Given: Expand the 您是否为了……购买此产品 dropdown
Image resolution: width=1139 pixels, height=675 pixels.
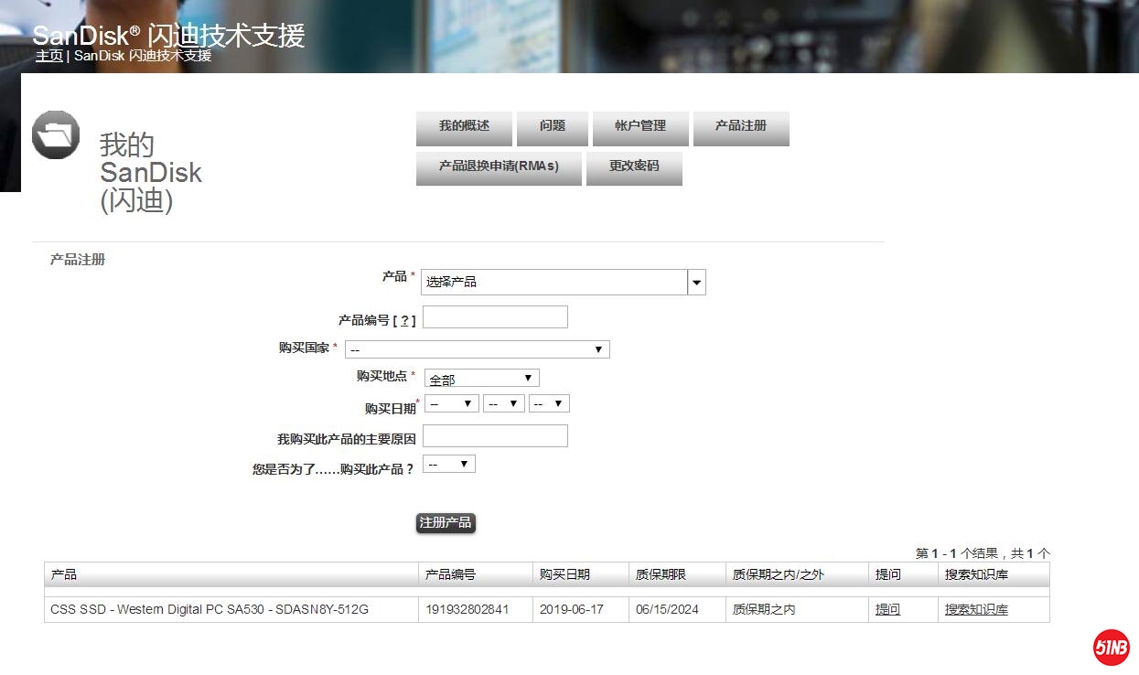Looking at the screenshot, I should (x=448, y=465).
